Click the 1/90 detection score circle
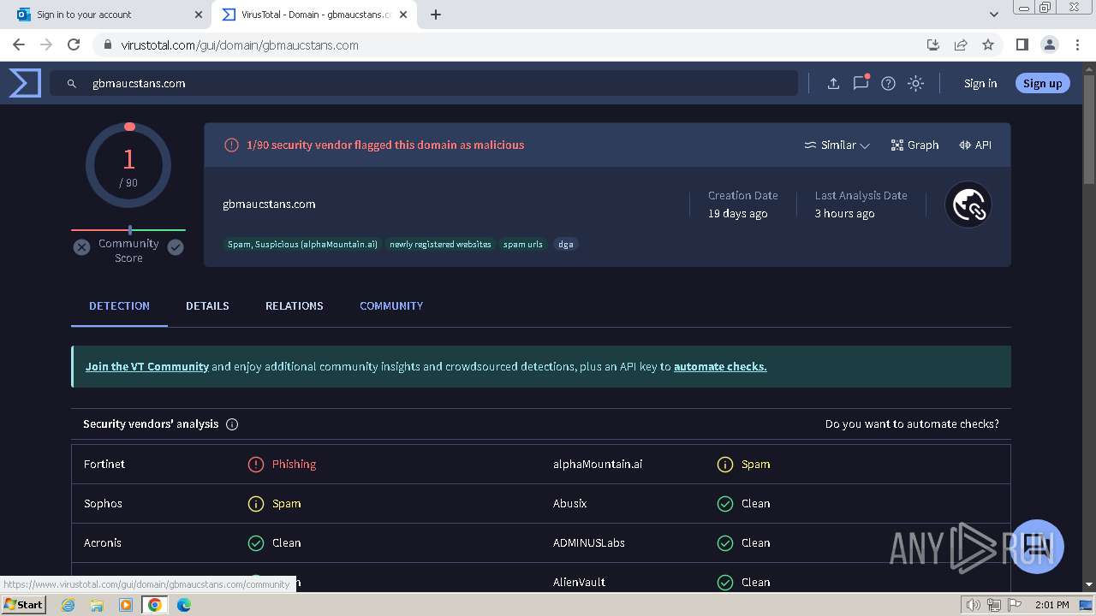1096x616 pixels. click(128, 165)
